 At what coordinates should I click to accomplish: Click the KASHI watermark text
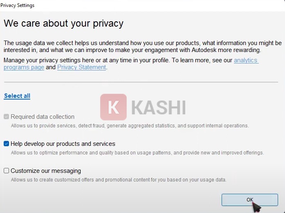(158, 107)
